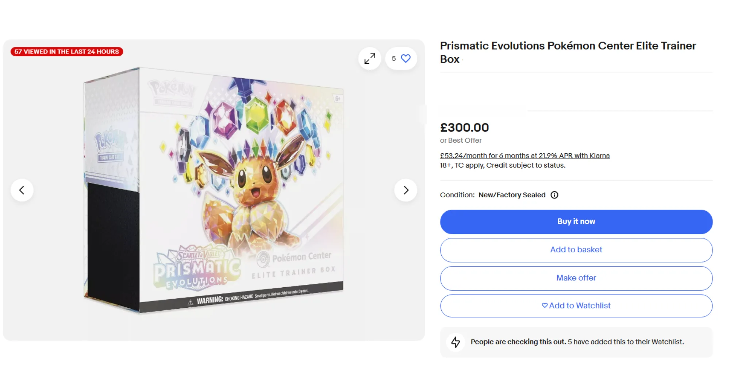Go to the previous product image
Viewport: 730px width, 386px height.
pos(22,190)
